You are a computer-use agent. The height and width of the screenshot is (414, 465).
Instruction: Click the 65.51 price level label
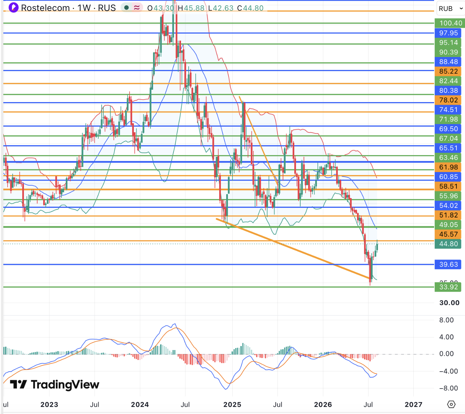(x=448, y=148)
